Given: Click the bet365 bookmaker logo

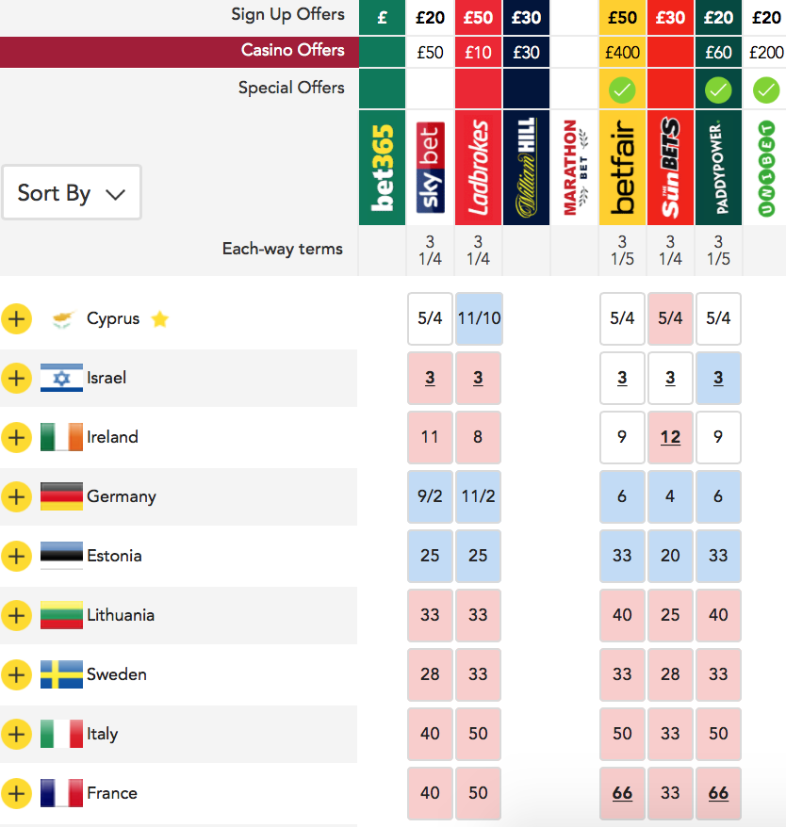Looking at the screenshot, I should click(382, 168).
